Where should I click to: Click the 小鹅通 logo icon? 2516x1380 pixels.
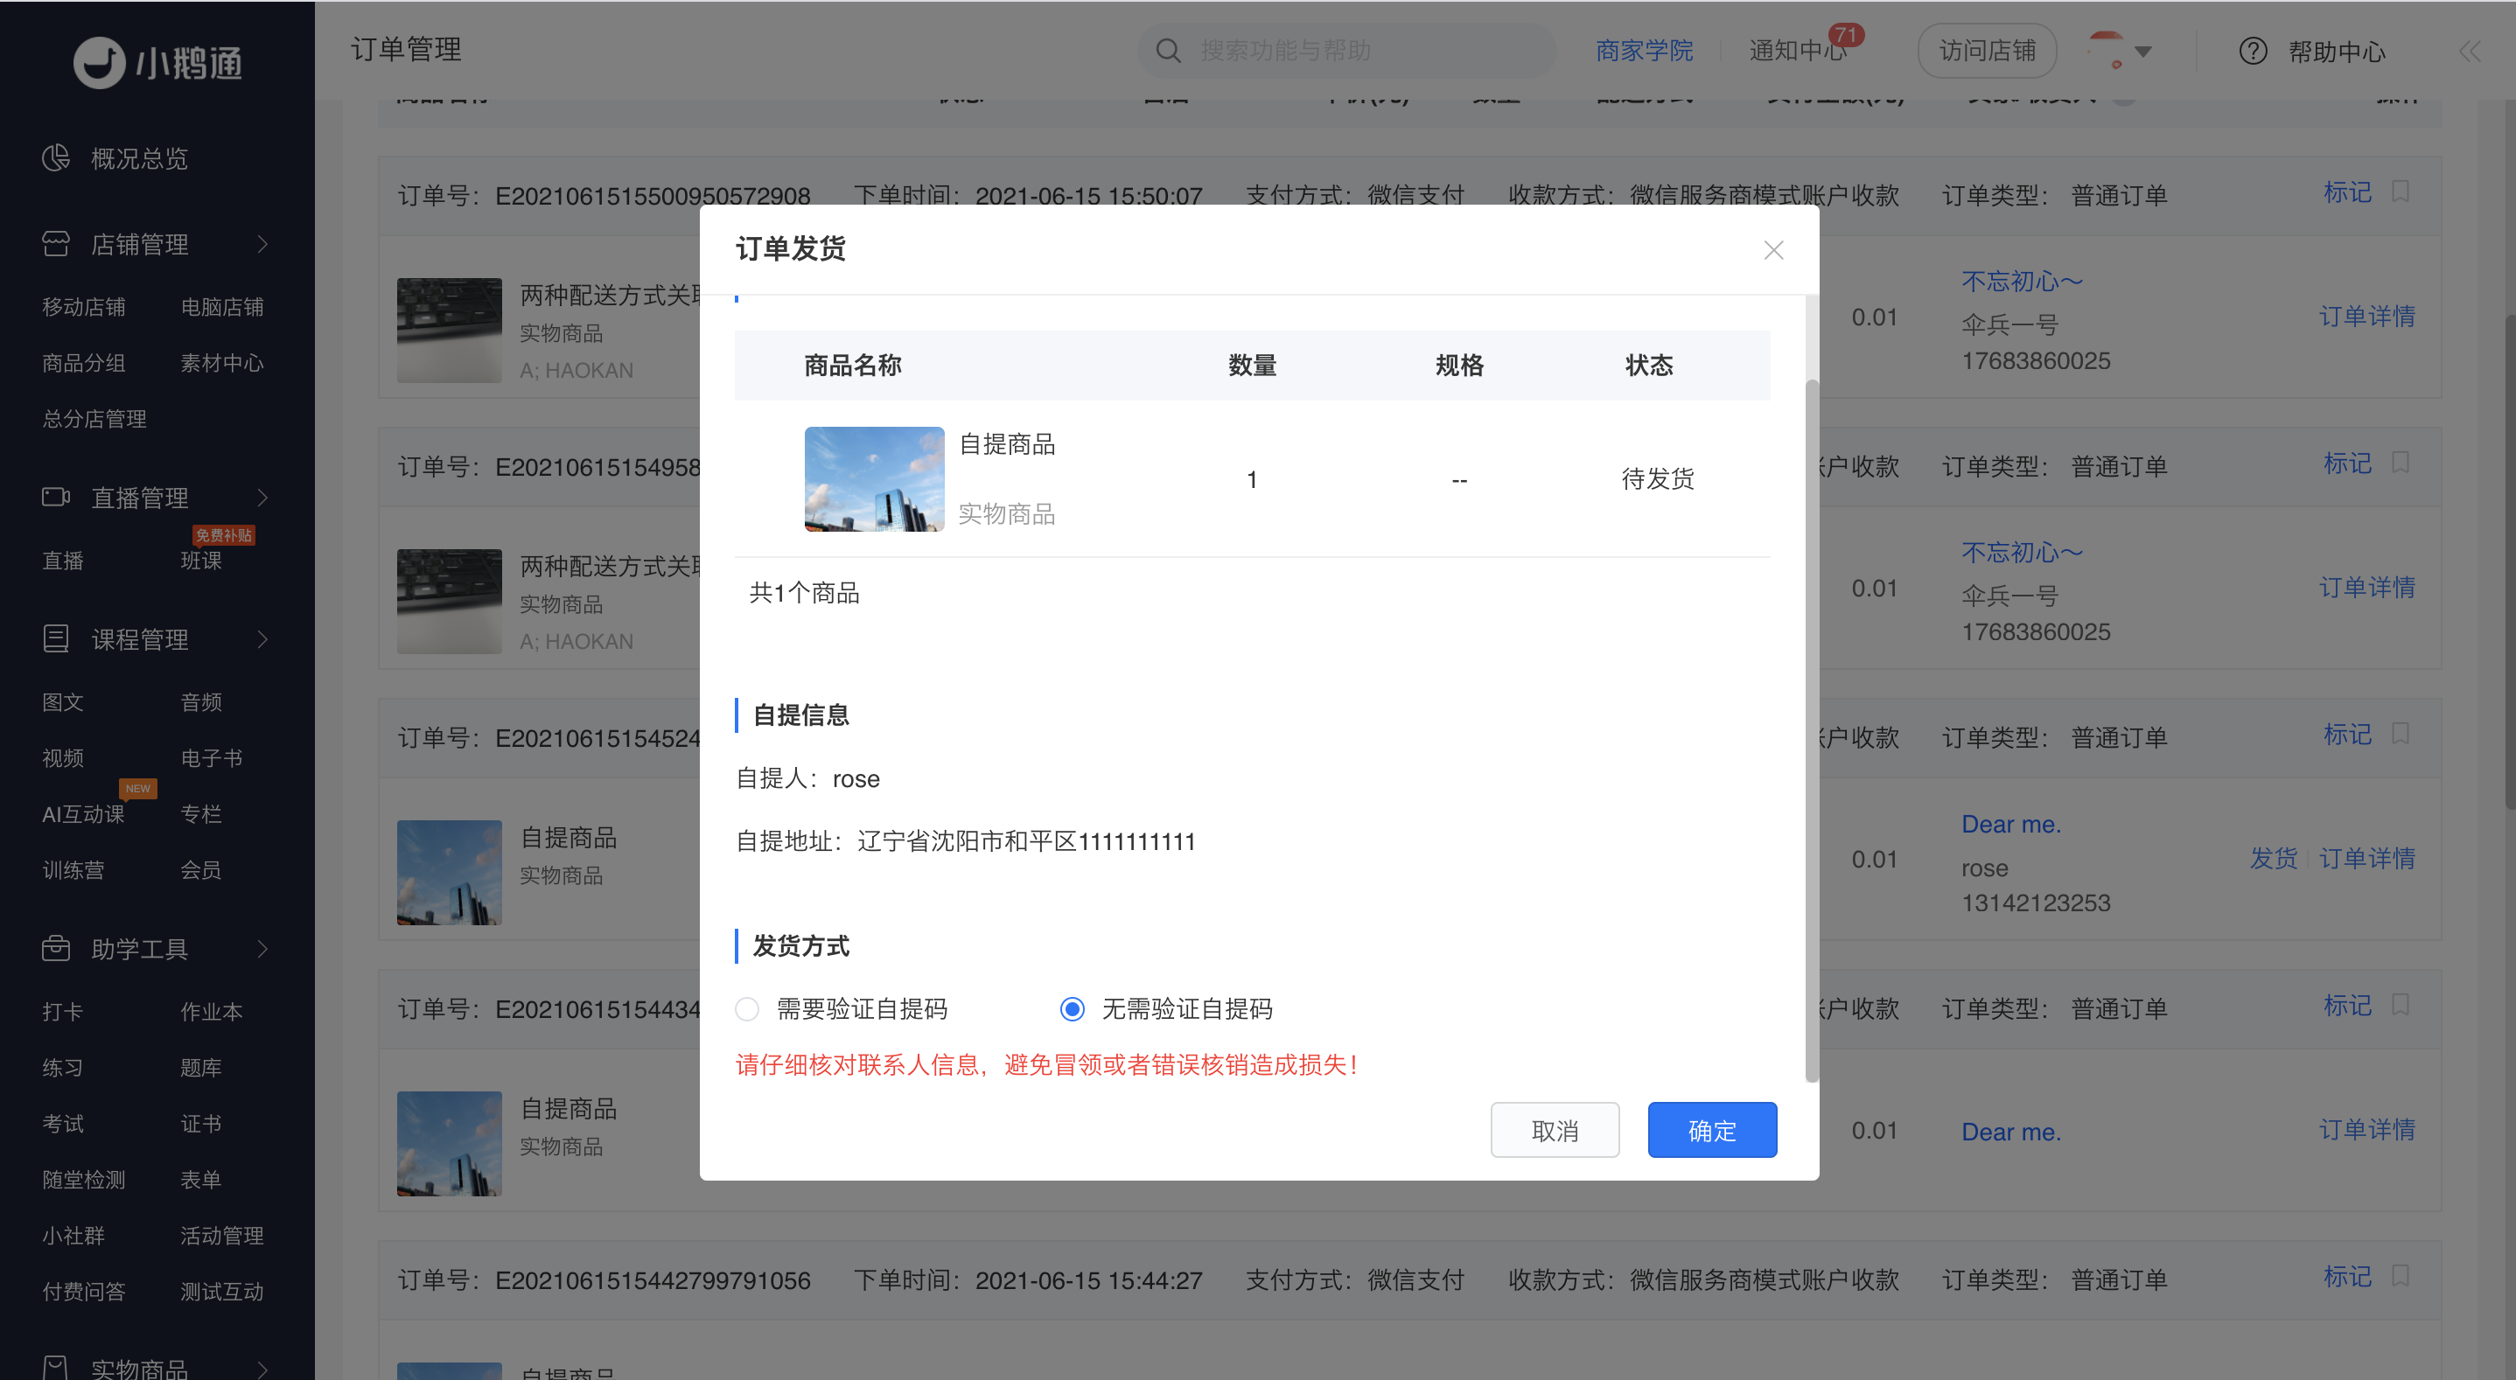(100, 62)
